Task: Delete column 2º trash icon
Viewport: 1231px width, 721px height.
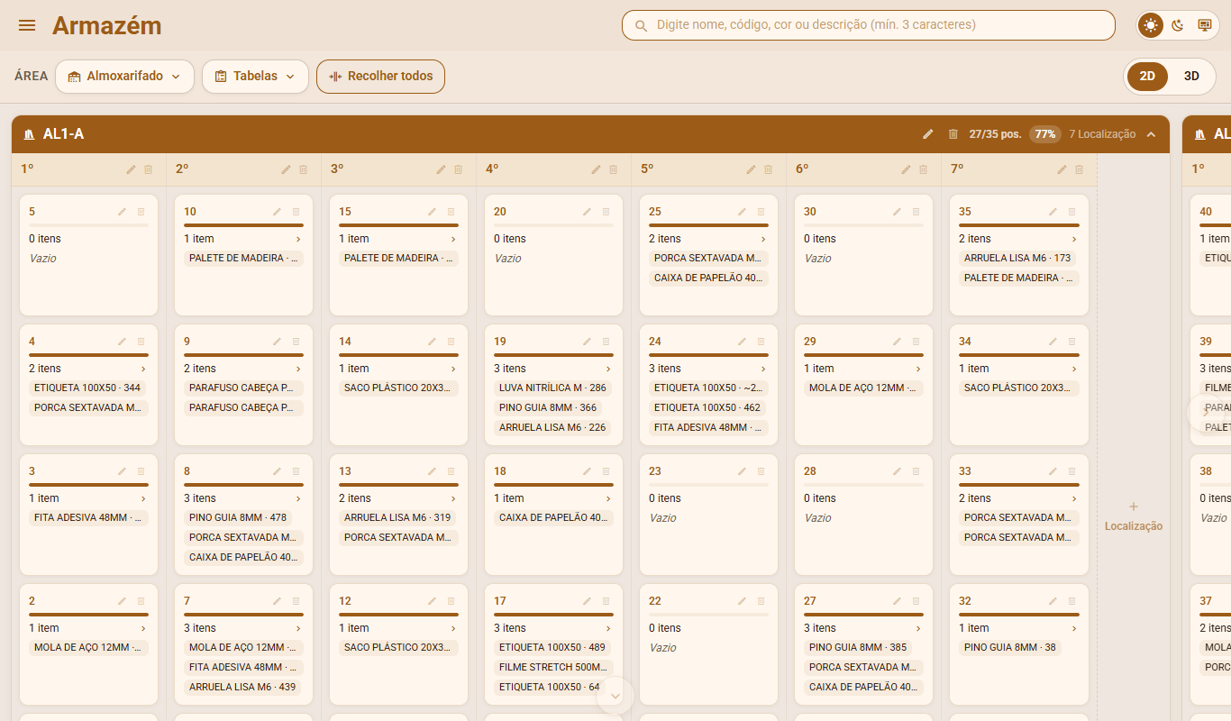Action: coord(304,169)
